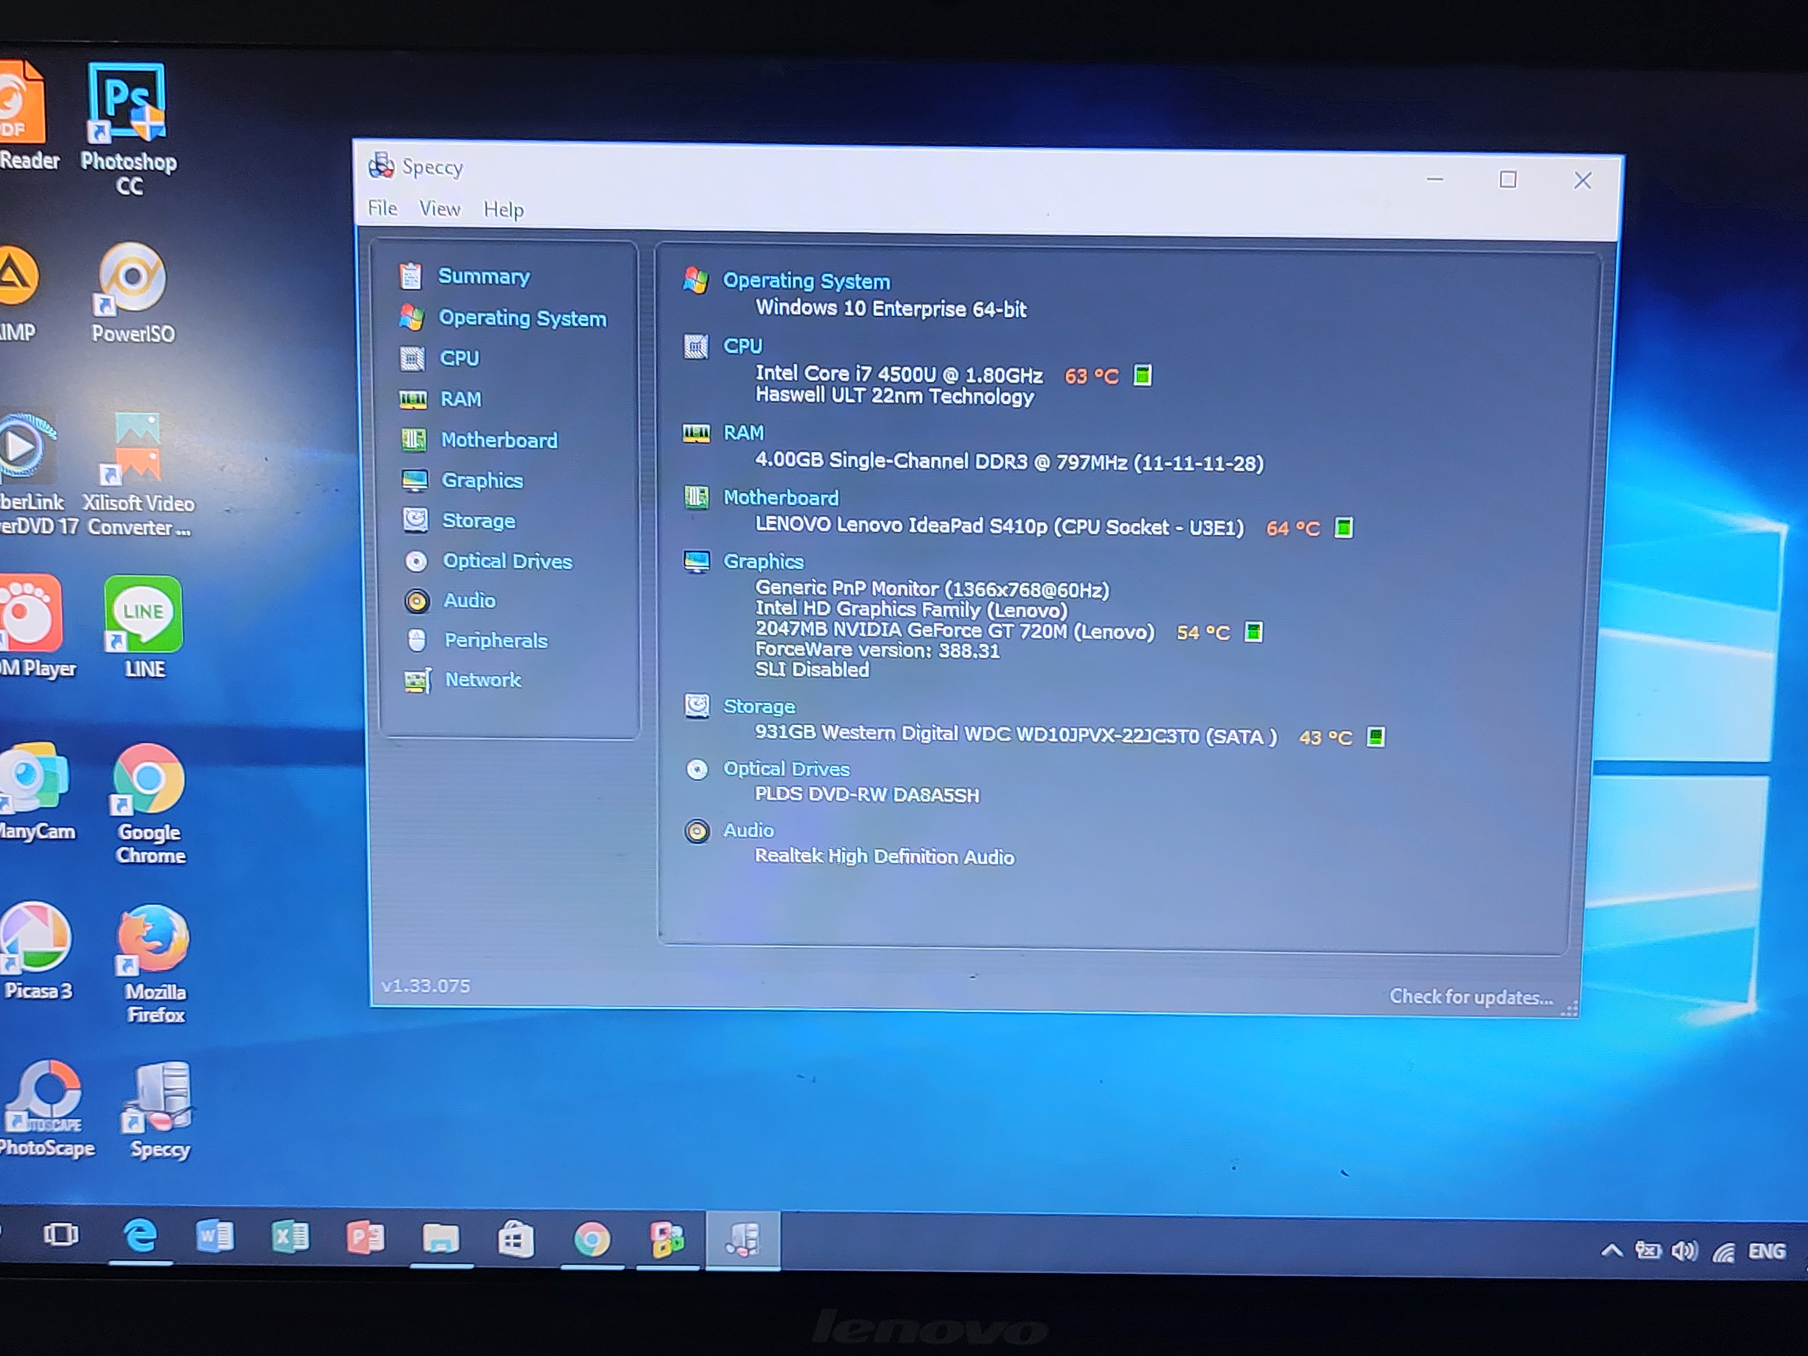Screen dimensions: 1808x1356
Task: Click the monitor icon beside Graphics heading
Action: tap(697, 562)
